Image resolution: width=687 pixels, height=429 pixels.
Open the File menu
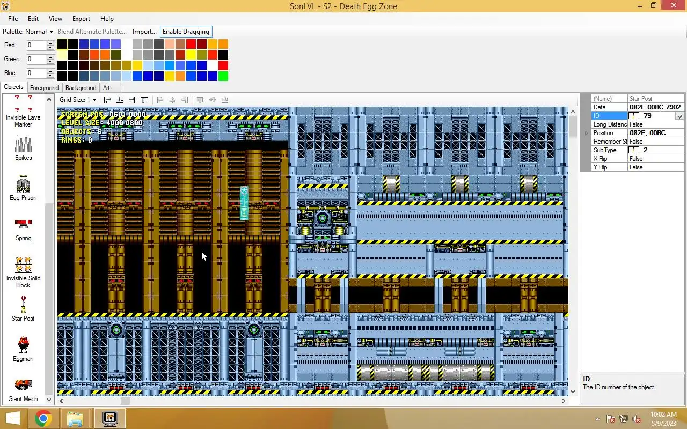[13, 19]
